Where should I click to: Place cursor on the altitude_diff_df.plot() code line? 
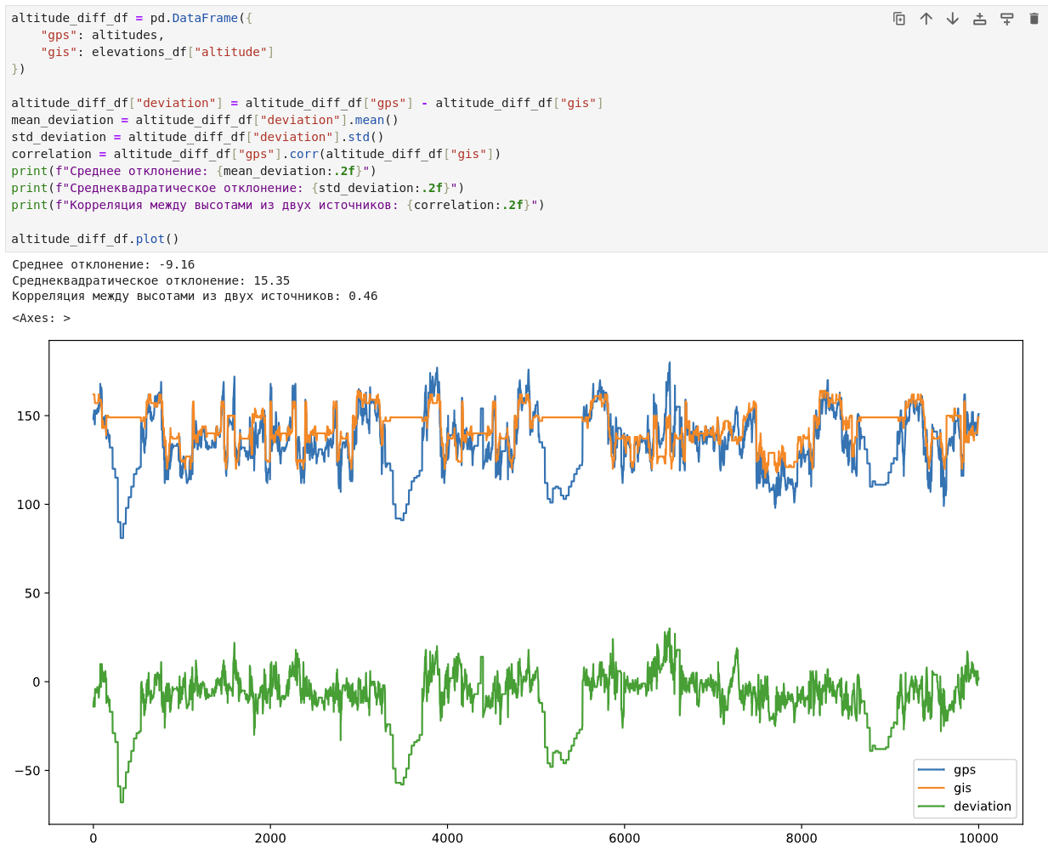click(95, 239)
